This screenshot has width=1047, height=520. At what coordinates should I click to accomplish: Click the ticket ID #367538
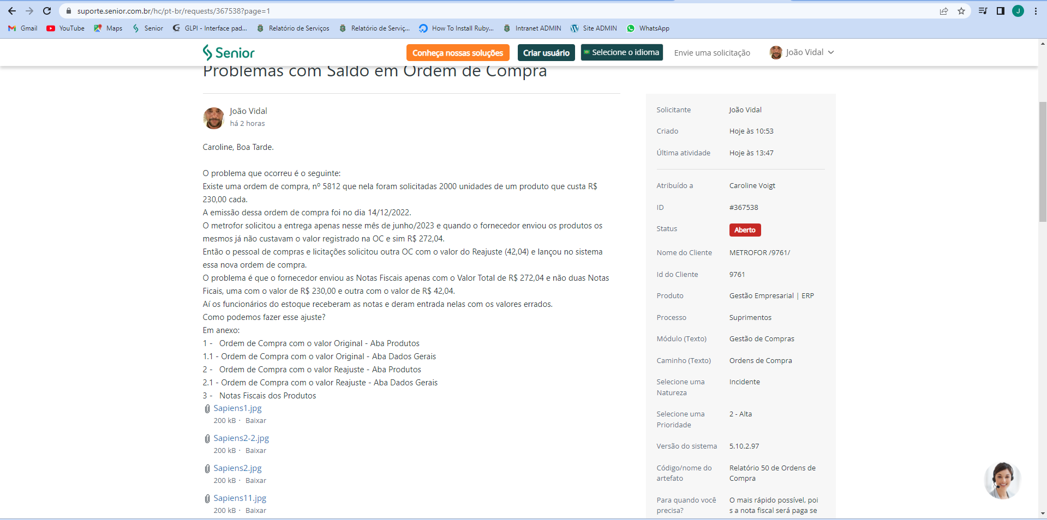744,208
